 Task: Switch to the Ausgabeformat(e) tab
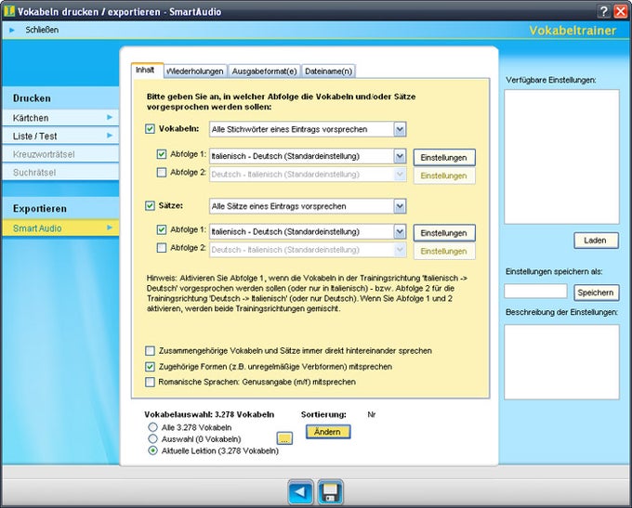[264, 72]
